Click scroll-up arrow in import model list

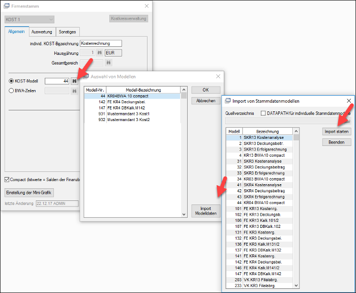click(x=296, y=131)
